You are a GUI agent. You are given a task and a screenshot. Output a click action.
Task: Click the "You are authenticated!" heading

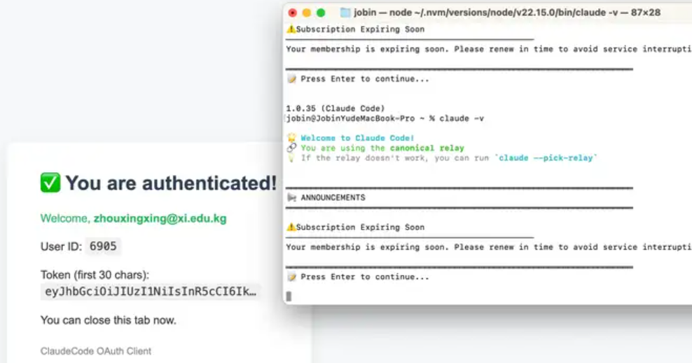171,183
